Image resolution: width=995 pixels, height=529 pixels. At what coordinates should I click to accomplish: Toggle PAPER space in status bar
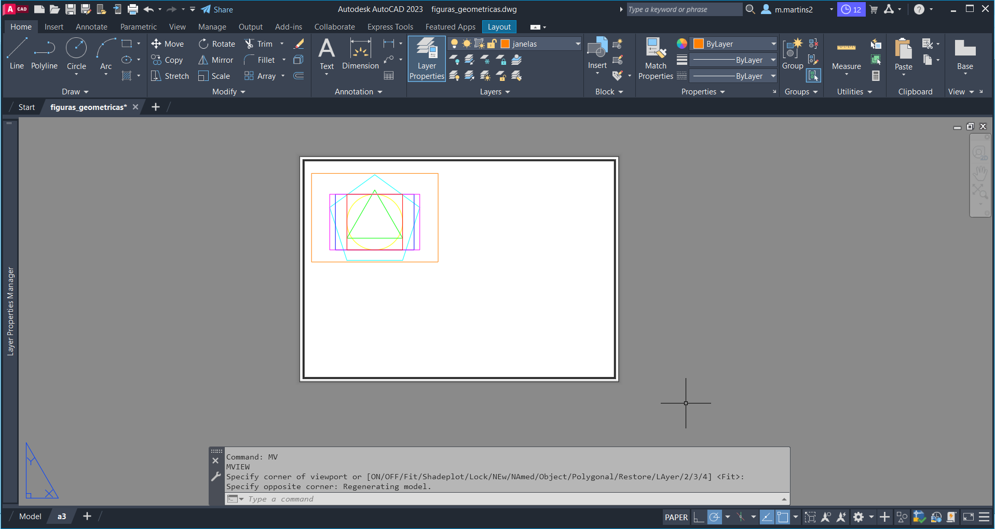676,517
